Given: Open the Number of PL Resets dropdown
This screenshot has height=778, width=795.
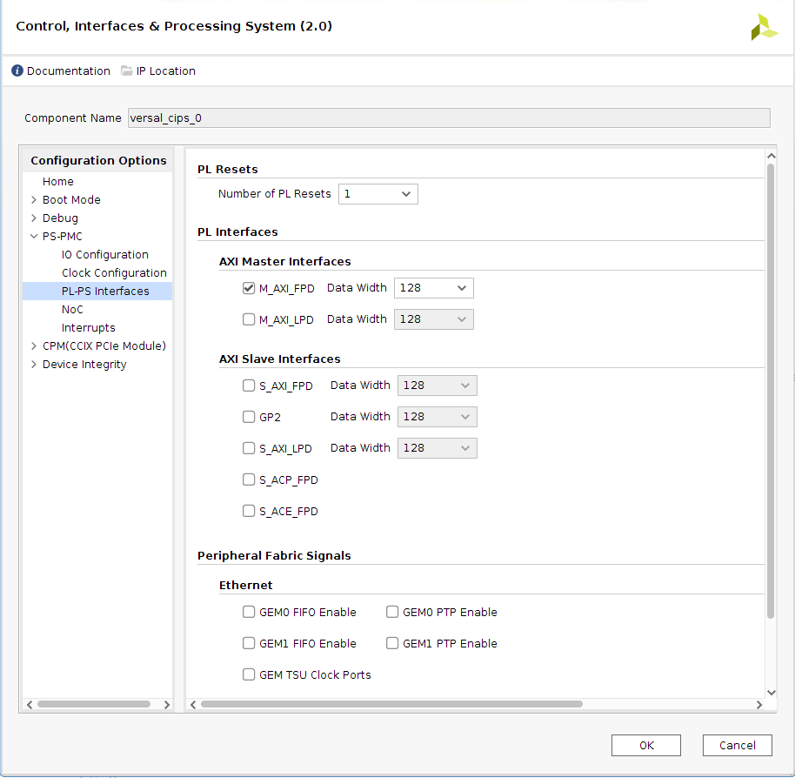Looking at the screenshot, I should click(378, 194).
